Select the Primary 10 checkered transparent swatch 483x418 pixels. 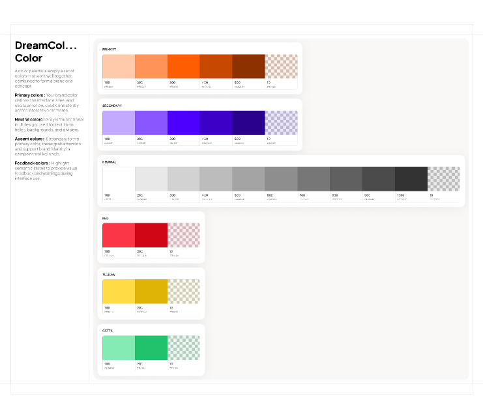click(281, 66)
